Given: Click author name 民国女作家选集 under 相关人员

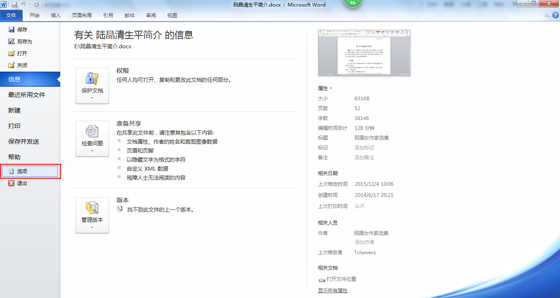Looking at the screenshot, I should coord(372,233).
